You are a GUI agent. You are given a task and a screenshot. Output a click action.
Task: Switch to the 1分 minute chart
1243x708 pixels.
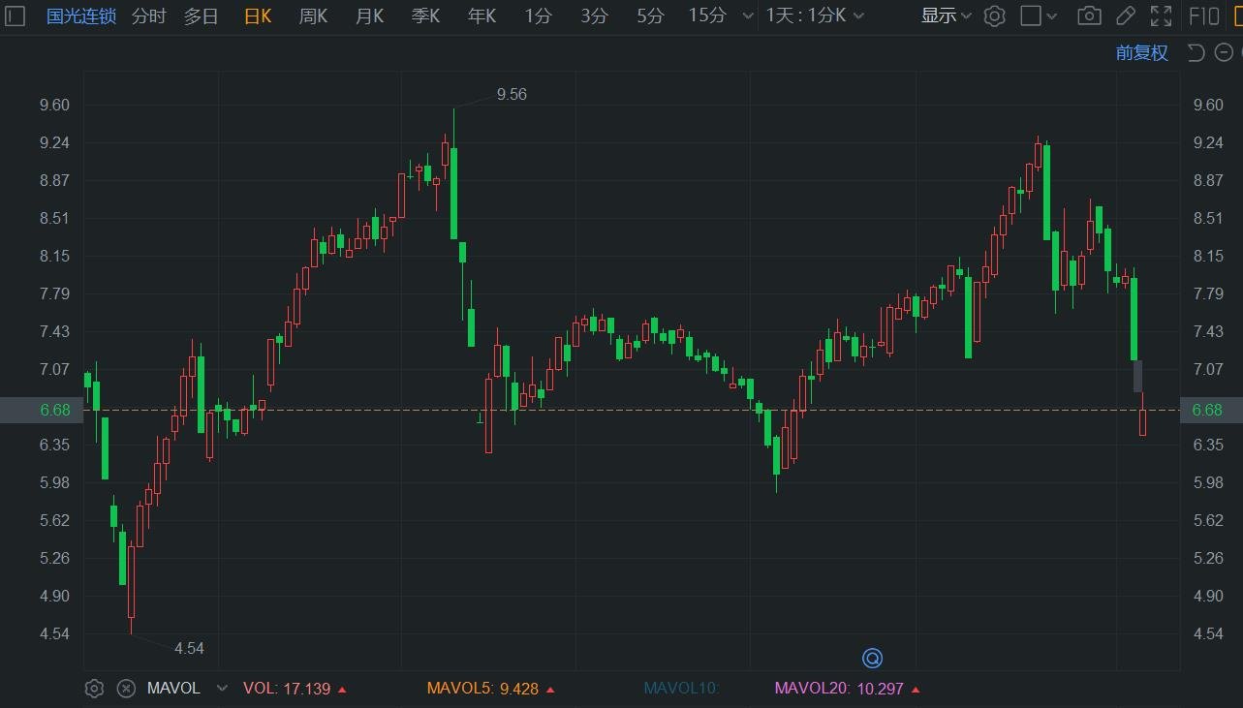point(538,15)
